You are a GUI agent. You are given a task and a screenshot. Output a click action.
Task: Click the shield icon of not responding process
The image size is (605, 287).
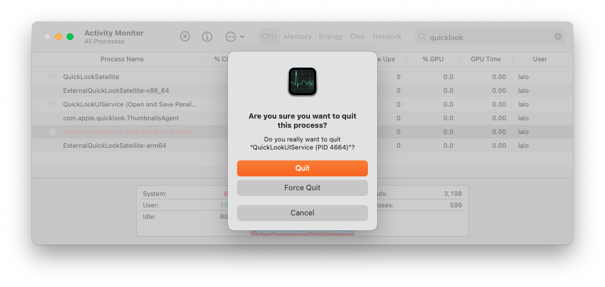(52, 132)
